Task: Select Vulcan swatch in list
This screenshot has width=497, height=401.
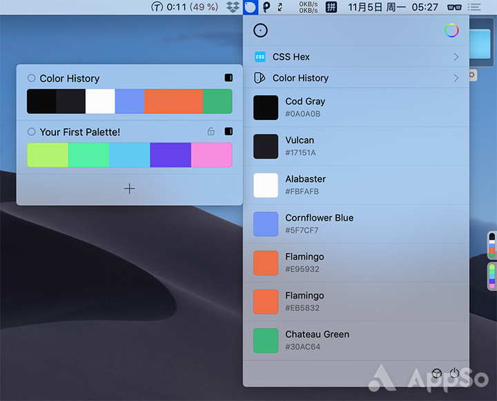Action: (x=266, y=147)
